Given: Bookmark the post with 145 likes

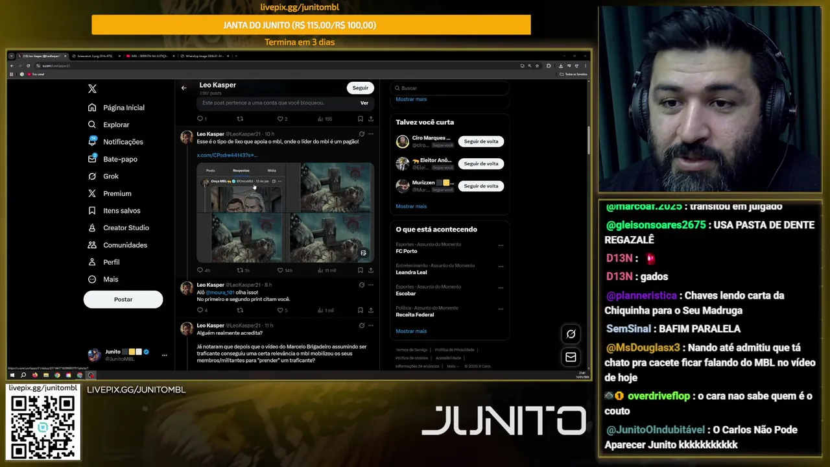Looking at the screenshot, I should (360, 270).
